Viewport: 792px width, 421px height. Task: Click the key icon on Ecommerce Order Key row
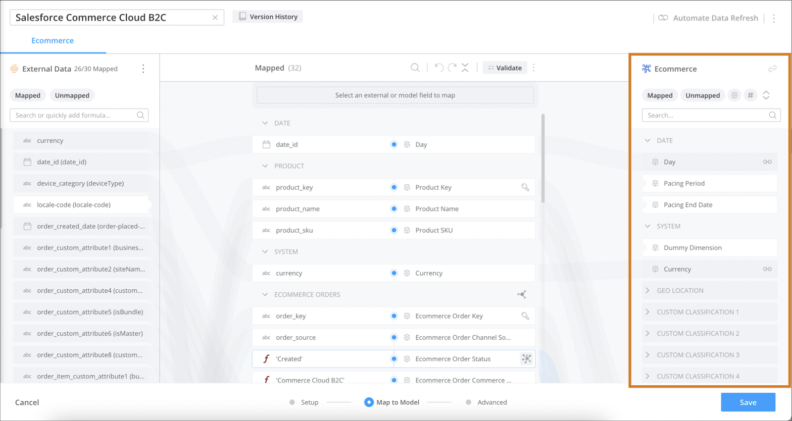(x=525, y=316)
